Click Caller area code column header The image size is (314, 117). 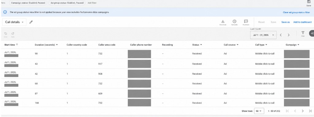[107, 45]
